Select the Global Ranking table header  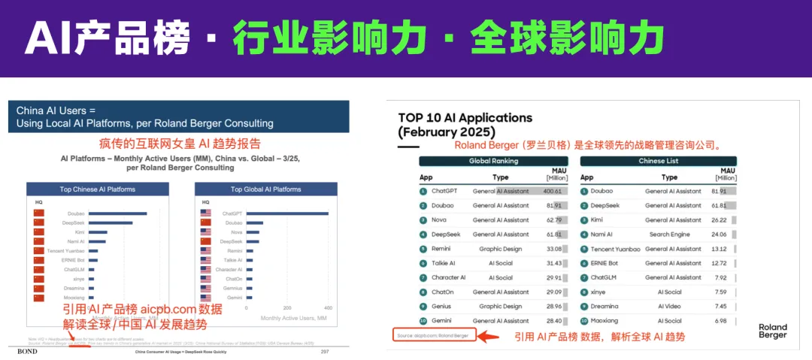point(493,161)
